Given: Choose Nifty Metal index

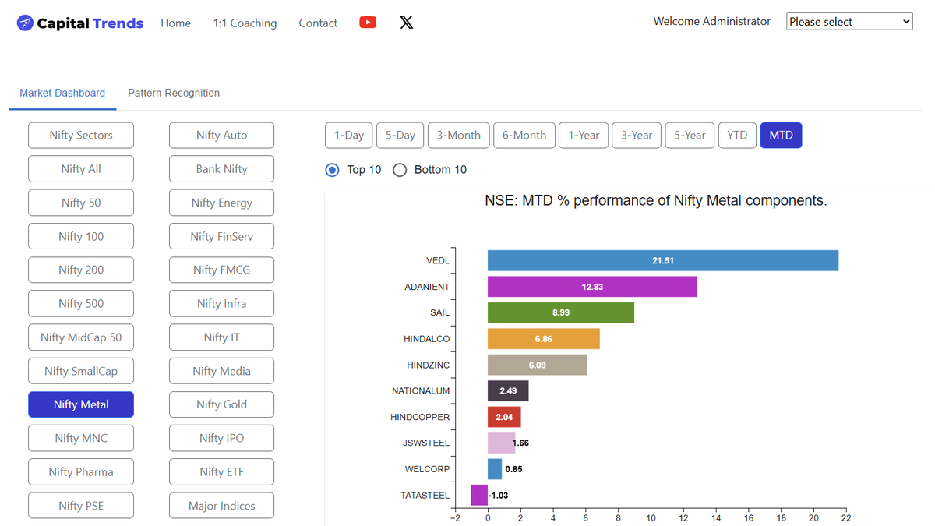Looking at the screenshot, I should pyautogui.click(x=81, y=404).
